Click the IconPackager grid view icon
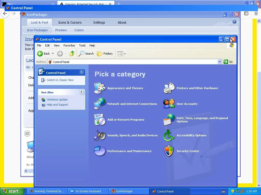 27,134
